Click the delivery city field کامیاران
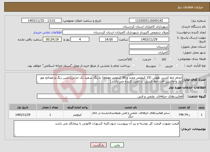This screenshot has width=210, height=152. [149, 52]
